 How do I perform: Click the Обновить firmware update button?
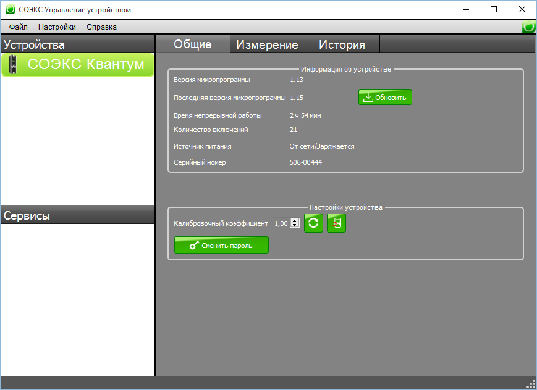(385, 97)
